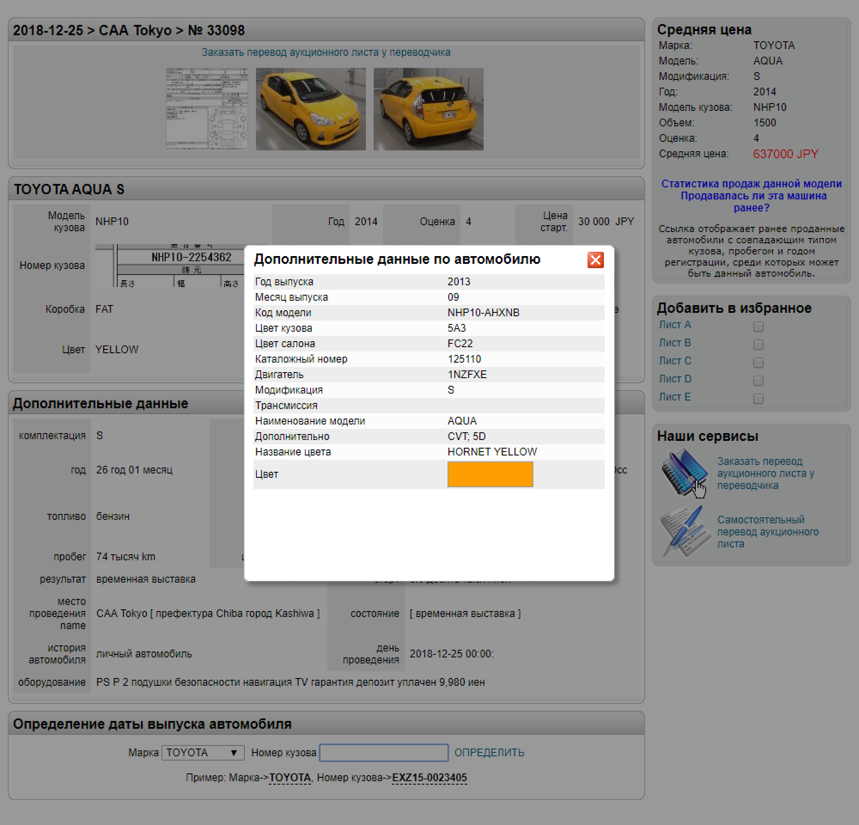Click example body number EXZ15-0023405
The height and width of the screenshot is (825, 859).
429,778
